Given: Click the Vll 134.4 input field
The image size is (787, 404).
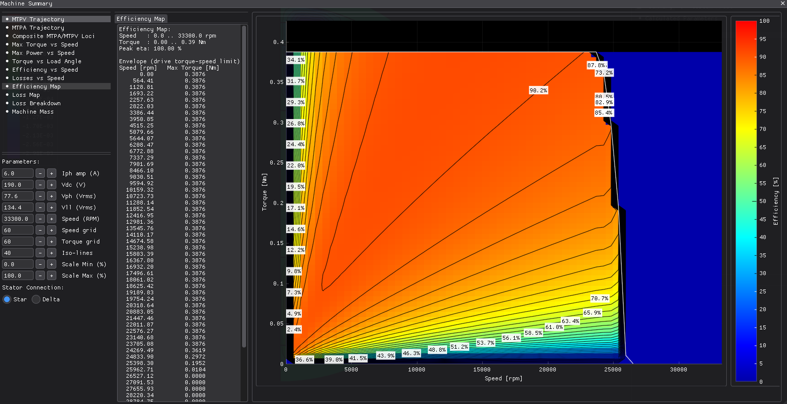Looking at the screenshot, I should 18,207.
